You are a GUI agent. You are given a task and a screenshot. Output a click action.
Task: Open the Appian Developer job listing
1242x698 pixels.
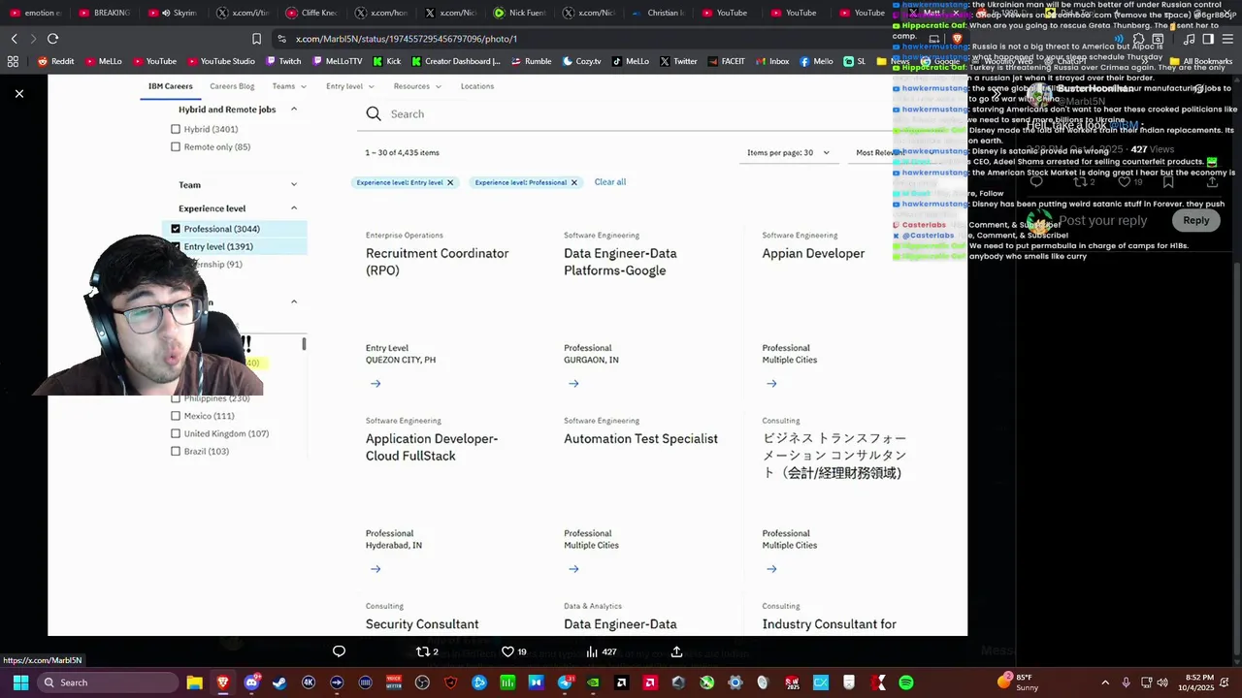point(813,253)
